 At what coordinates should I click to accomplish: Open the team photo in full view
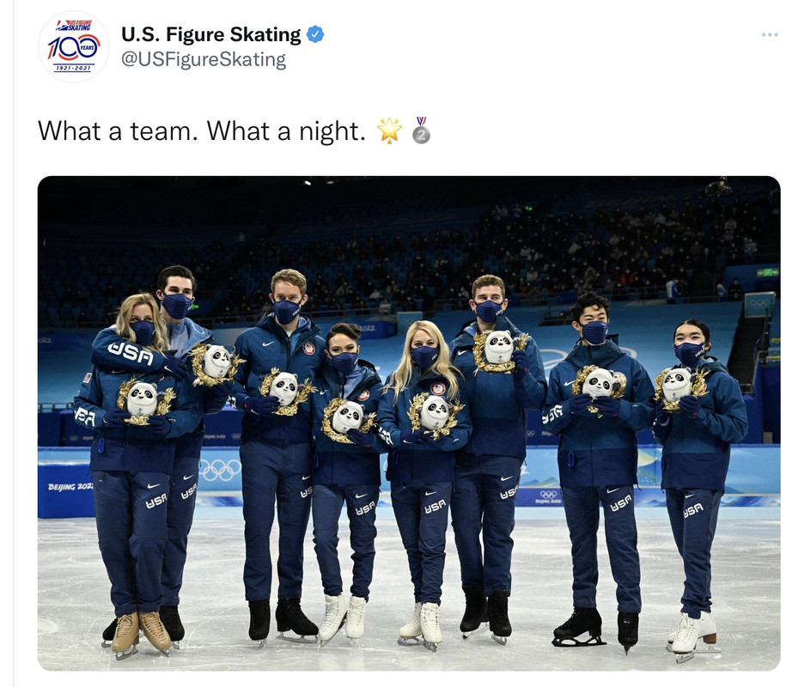[x=409, y=423]
